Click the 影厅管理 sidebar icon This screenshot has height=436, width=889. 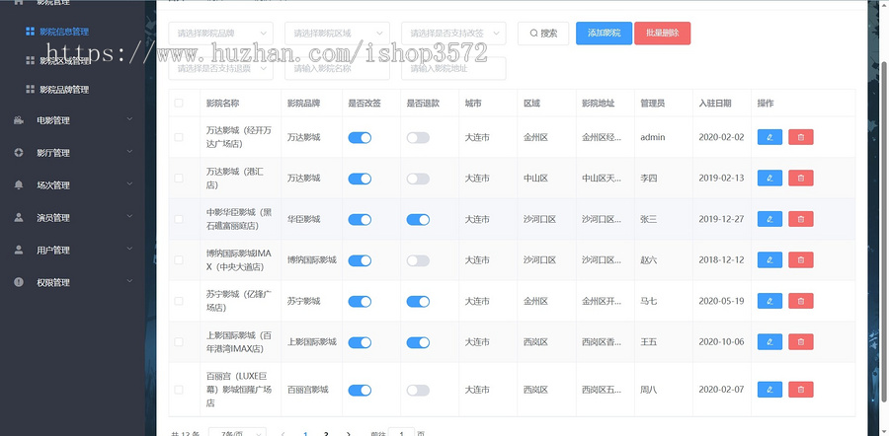pyautogui.click(x=19, y=152)
